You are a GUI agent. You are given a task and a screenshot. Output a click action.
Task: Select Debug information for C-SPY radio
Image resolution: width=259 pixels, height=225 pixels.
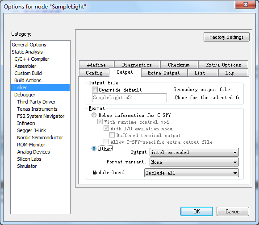[x=94, y=115]
